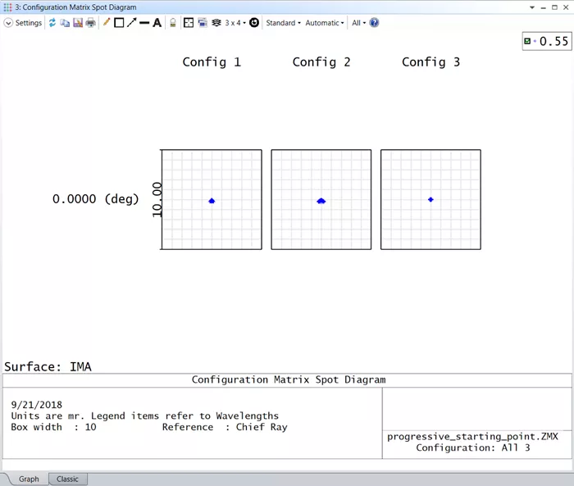Open the Standard dropdown

[x=283, y=23]
